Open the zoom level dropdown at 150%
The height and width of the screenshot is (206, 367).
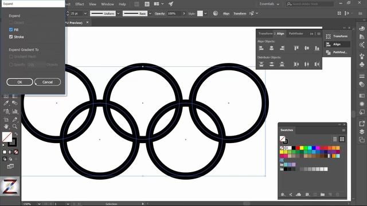point(40,204)
